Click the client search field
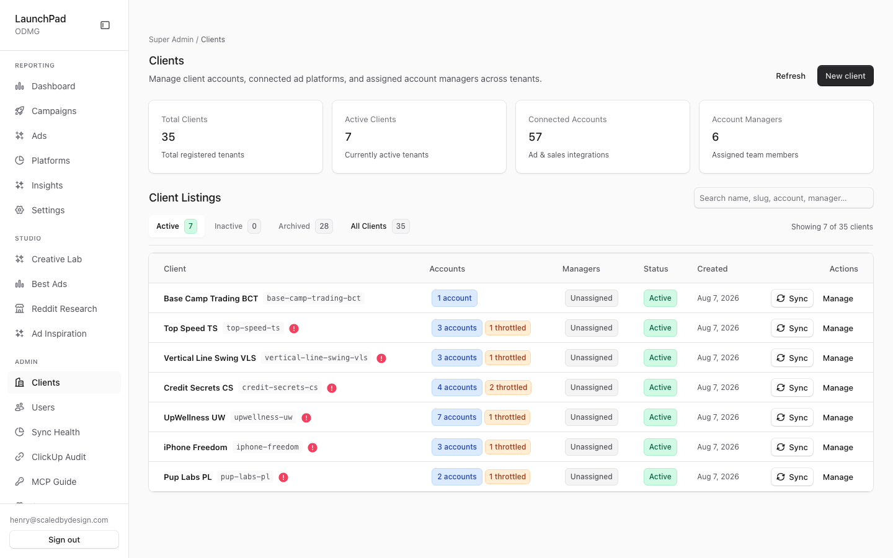The image size is (893, 558). click(784, 198)
